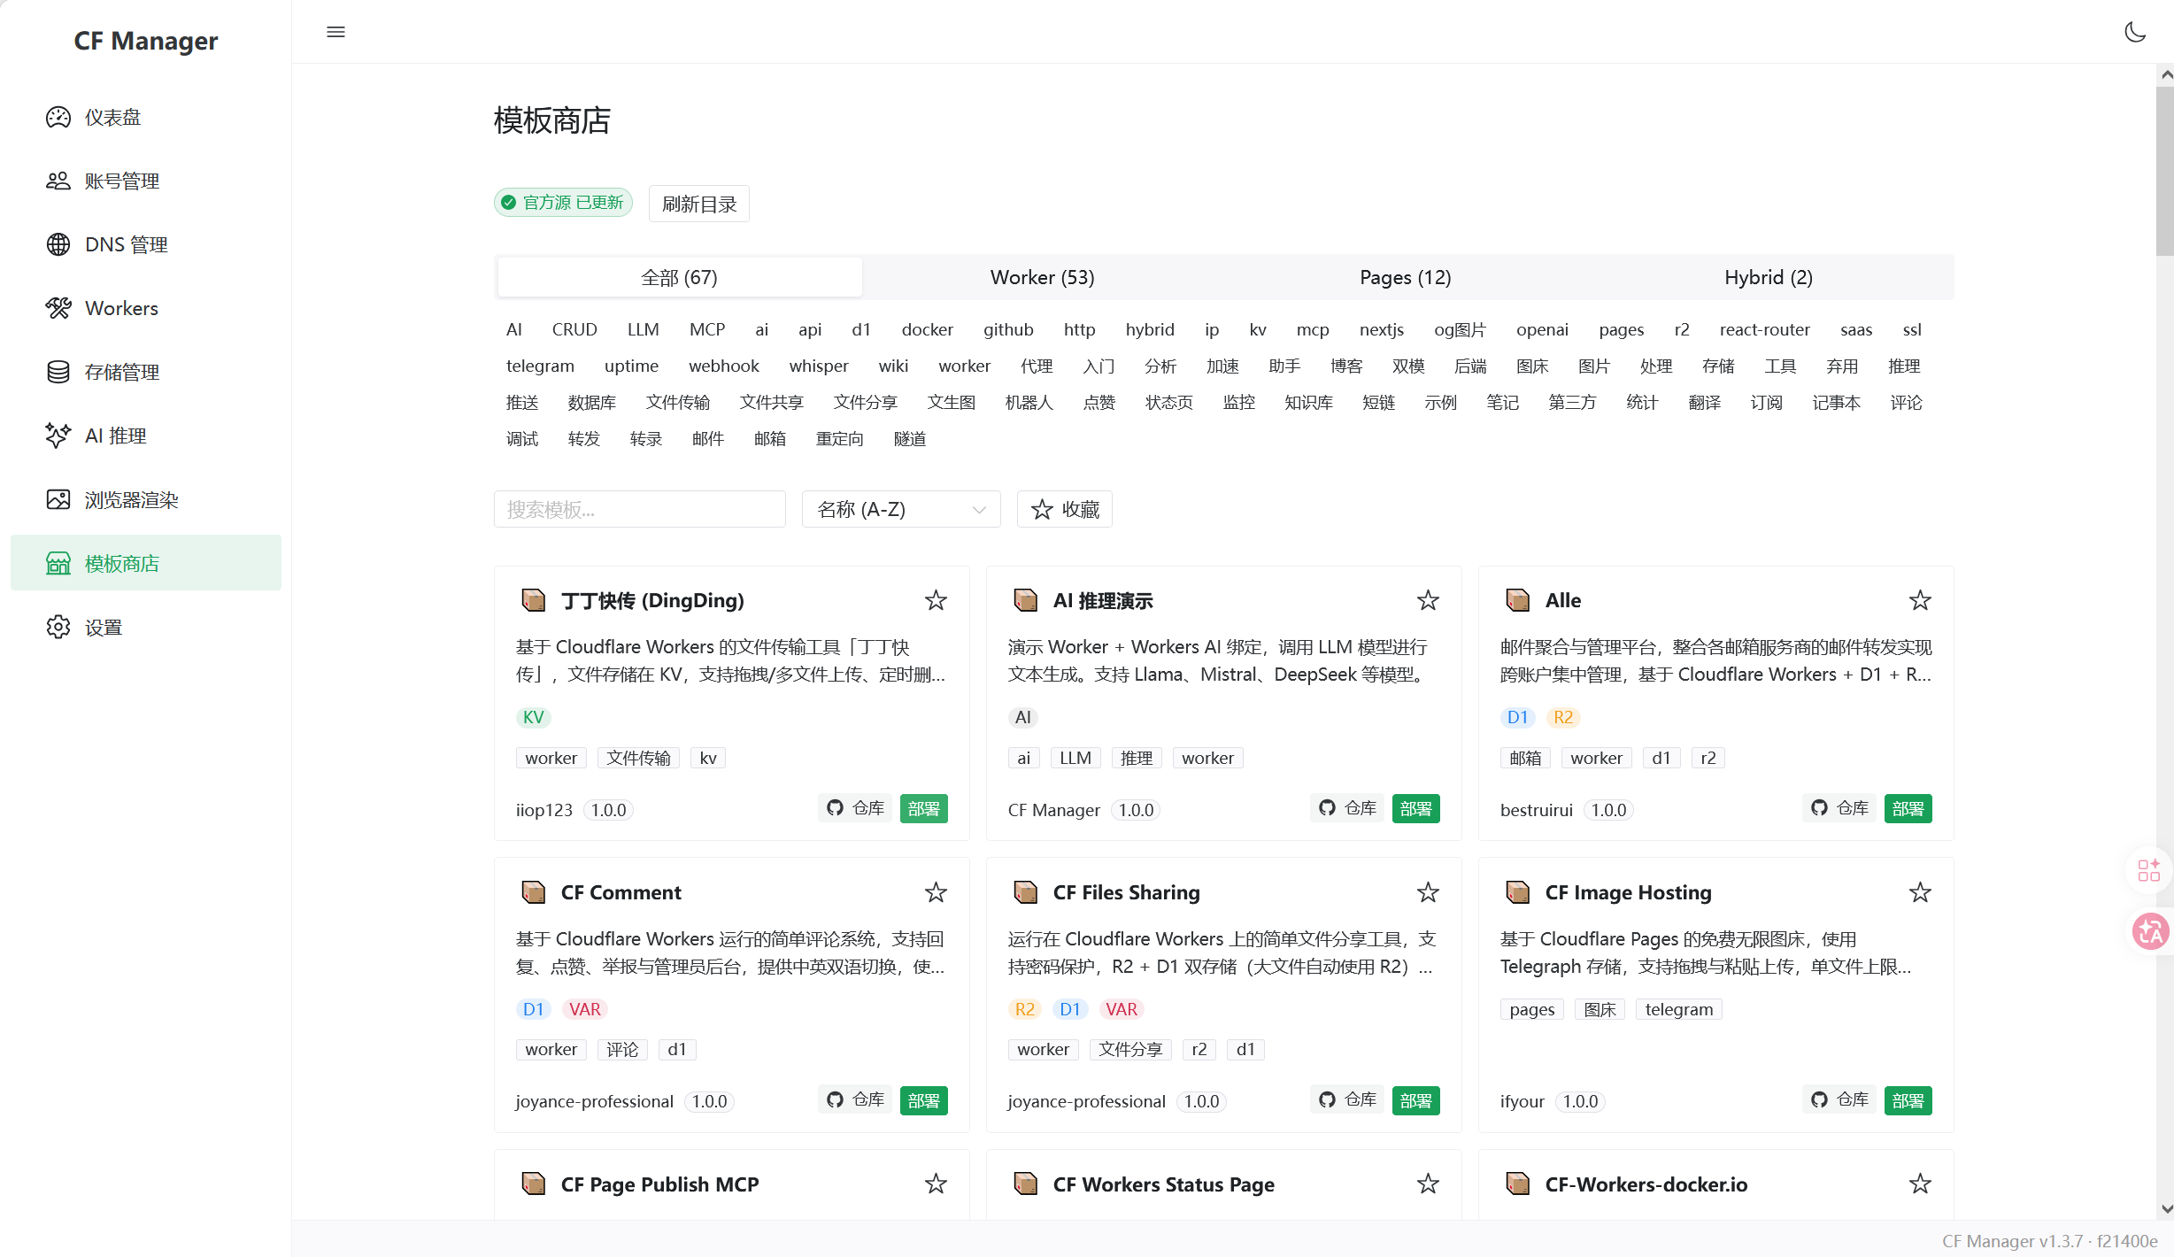2174x1257 pixels.
Task: Open 仓库 repo link for AI 推理演示
Action: pos(1348,808)
